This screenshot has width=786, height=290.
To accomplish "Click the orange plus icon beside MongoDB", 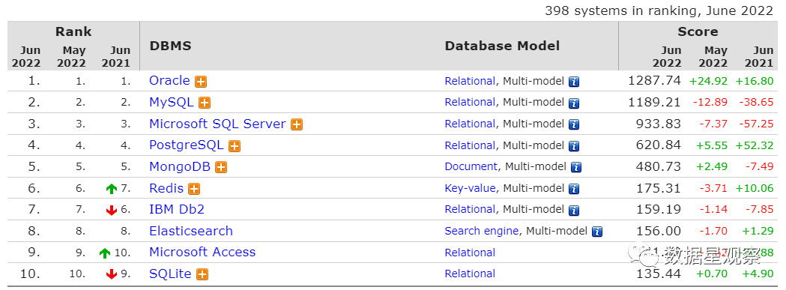I will pyautogui.click(x=221, y=168).
